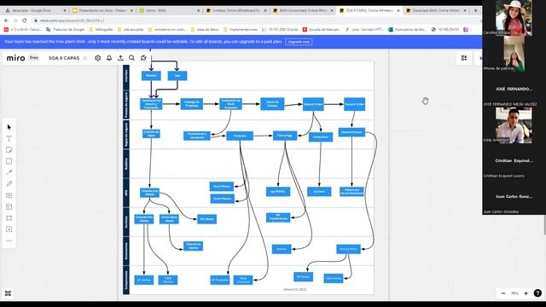
Task: Zoom out with the minus button
Action: pos(503,293)
